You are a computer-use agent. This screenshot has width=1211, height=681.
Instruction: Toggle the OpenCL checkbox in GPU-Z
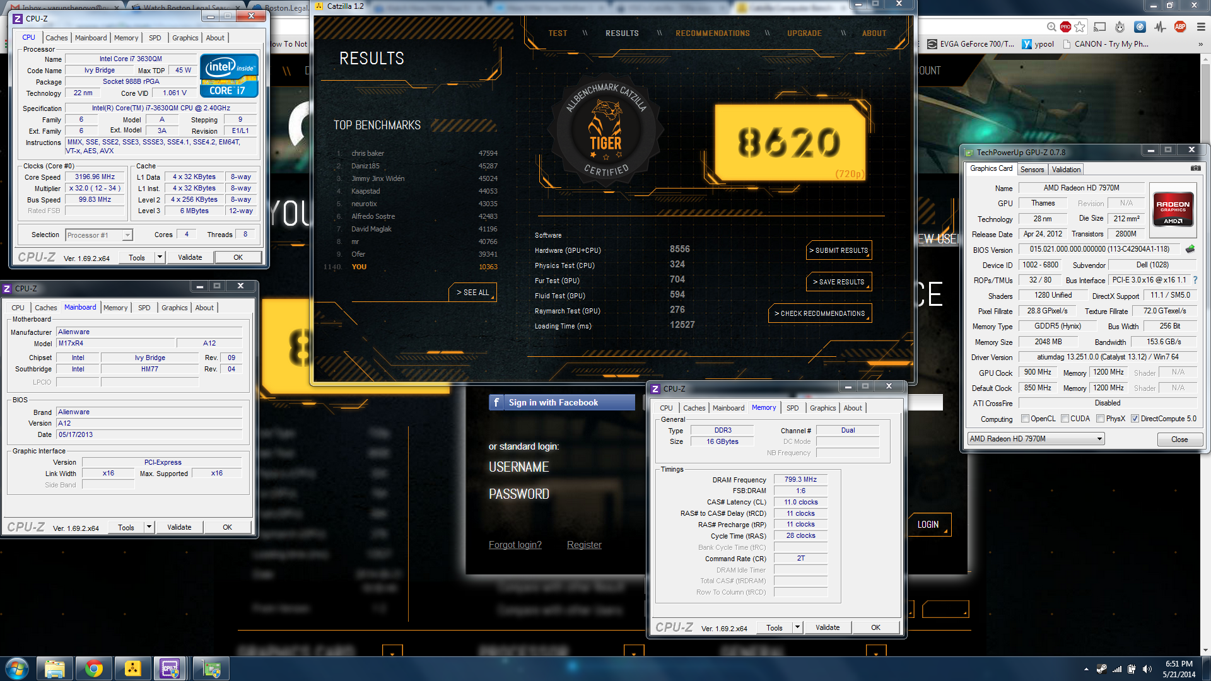1025,419
